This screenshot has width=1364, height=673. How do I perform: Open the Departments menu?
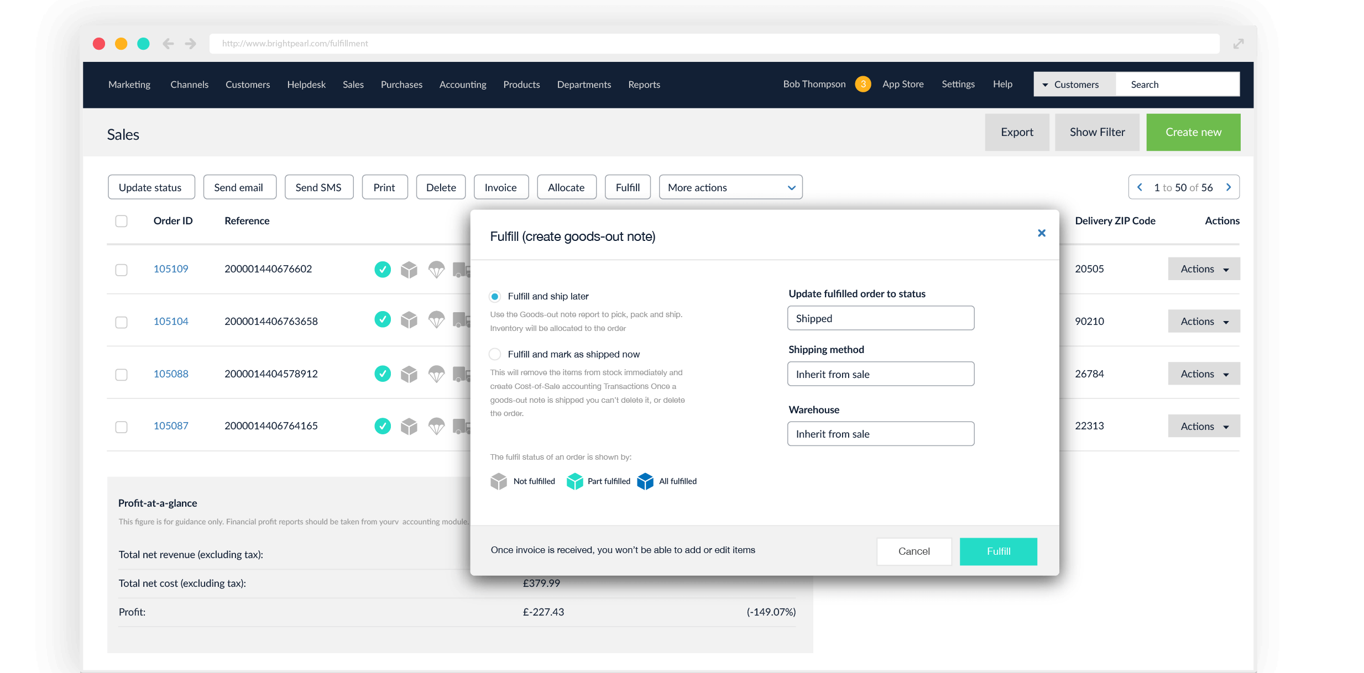click(584, 85)
